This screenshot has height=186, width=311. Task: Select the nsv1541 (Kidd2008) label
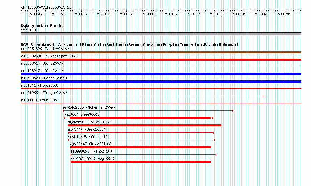tap(40, 85)
